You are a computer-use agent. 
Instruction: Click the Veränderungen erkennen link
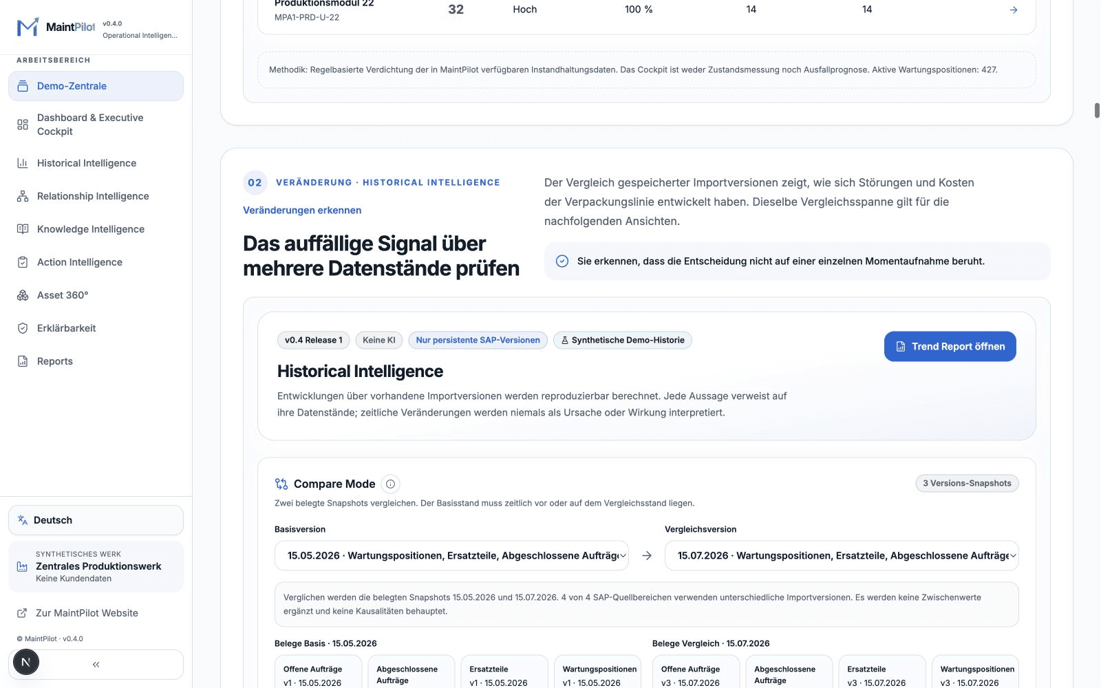pos(302,211)
